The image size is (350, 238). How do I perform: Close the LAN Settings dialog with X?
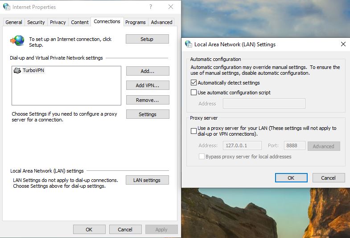[x=343, y=44]
